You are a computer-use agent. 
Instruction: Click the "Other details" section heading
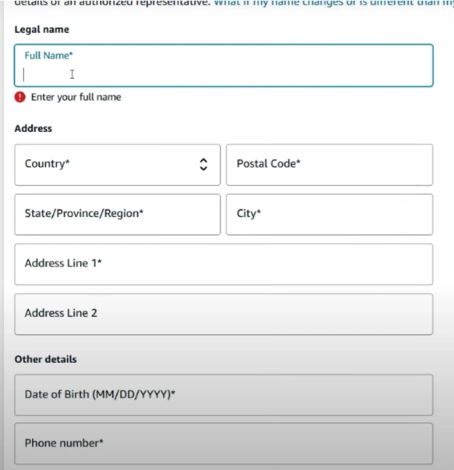coord(45,359)
